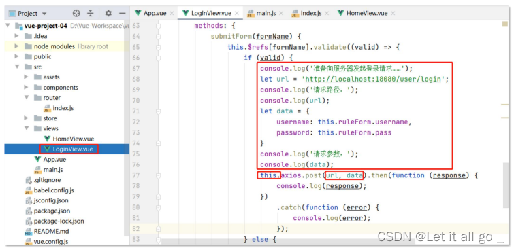Expand the public folder
The width and height of the screenshot is (514, 250).
(x=17, y=56)
